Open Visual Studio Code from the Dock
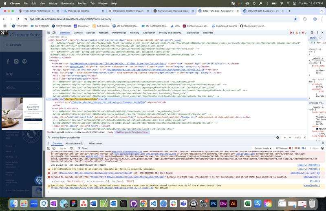This screenshot has height=211, width=326. pyautogui.click(x=154, y=204)
